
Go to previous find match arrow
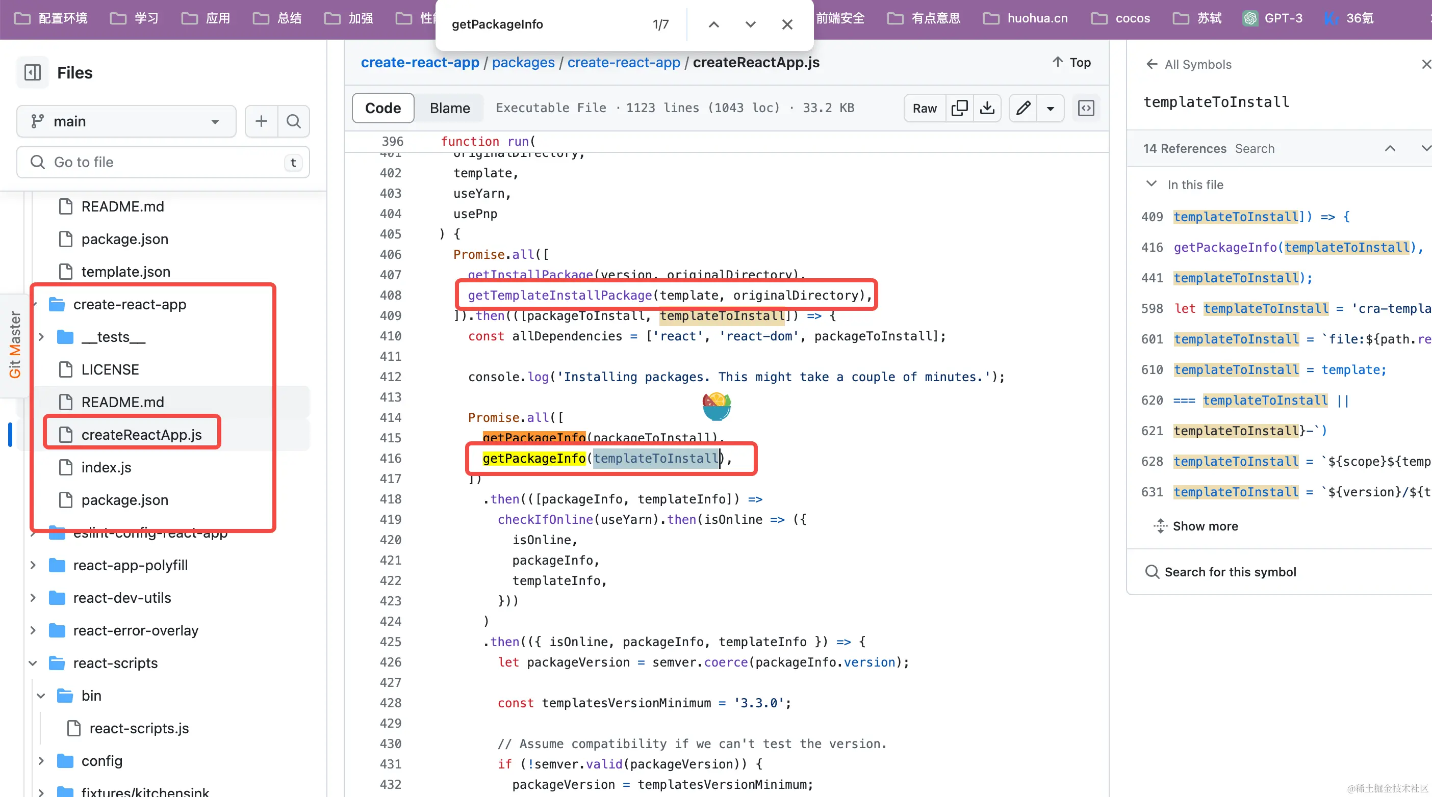(x=714, y=24)
